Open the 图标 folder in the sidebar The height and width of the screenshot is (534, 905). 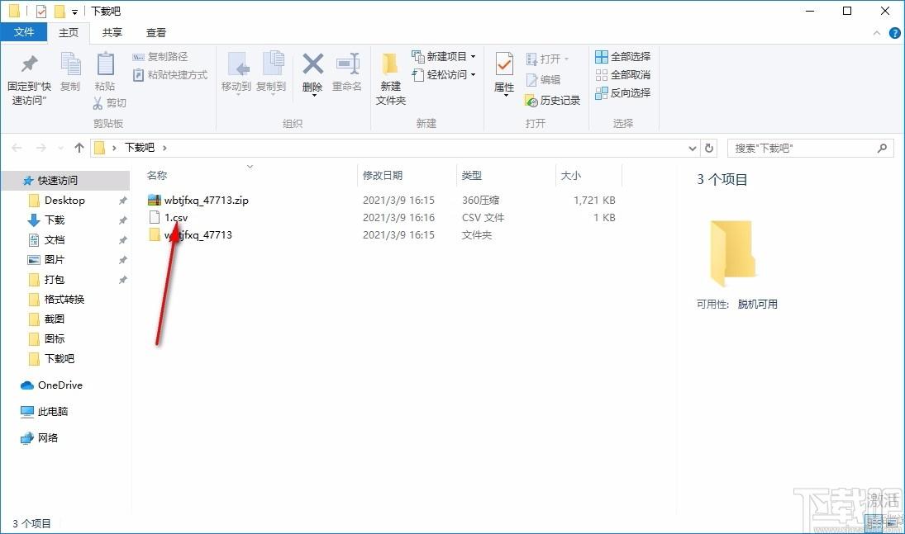pos(55,338)
